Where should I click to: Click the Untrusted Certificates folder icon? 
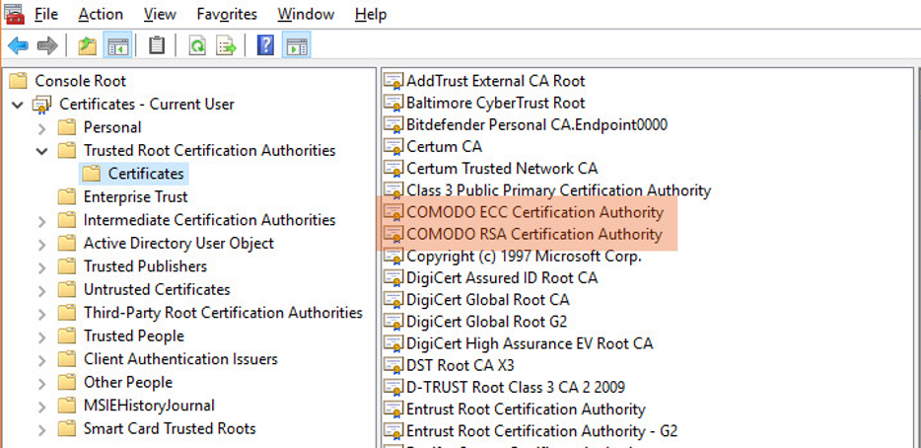pyautogui.click(x=67, y=289)
